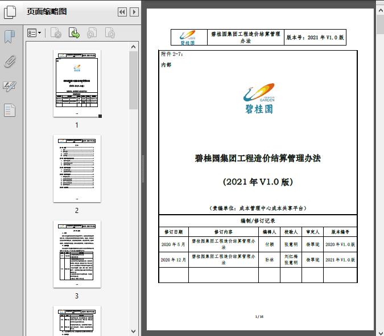Rotate pages clockwise icon
This screenshot has width=384, height=336.
click(x=110, y=33)
